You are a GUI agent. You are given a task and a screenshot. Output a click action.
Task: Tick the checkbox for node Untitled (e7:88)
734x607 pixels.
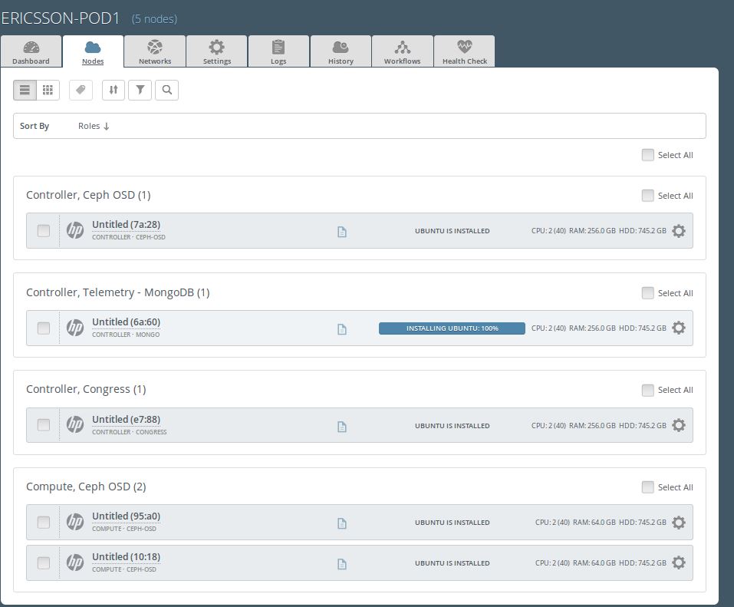[44, 424]
